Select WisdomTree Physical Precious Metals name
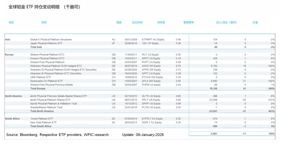281x148 pixels. pos(52,85)
